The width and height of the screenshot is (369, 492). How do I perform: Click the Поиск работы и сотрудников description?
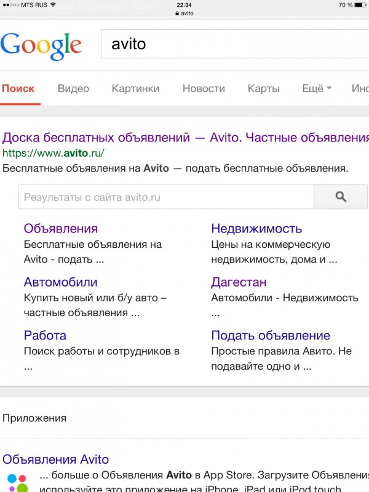tap(101, 359)
